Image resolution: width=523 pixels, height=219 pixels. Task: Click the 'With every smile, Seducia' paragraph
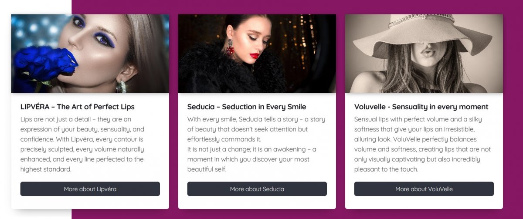pyautogui.click(x=256, y=129)
